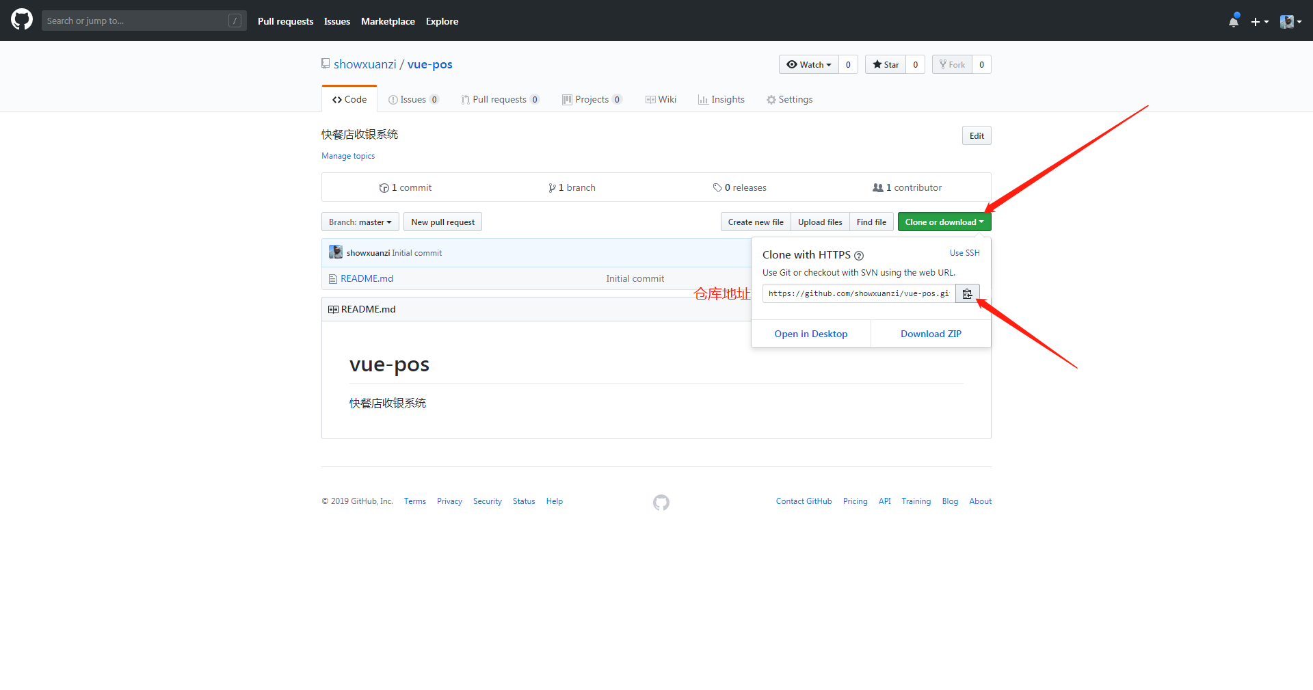Open the API footer link
The height and width of the screenshot is (690, 1313).
(x=884, y=501)
